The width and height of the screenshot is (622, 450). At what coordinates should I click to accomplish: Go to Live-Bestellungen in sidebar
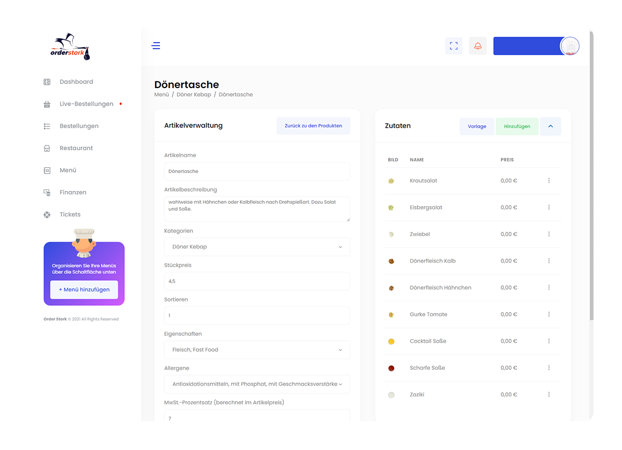86,104
